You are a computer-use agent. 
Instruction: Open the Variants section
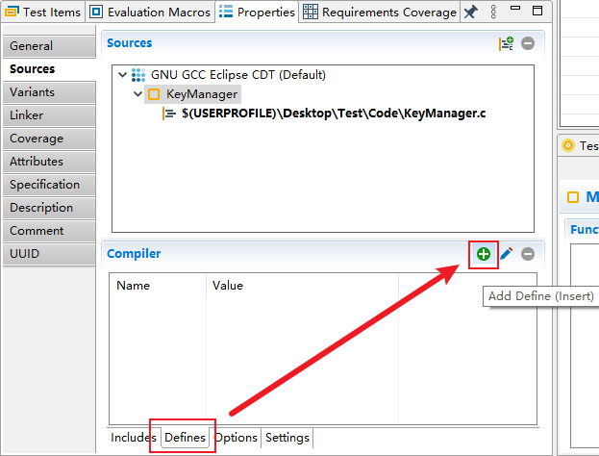coord(49,92)
